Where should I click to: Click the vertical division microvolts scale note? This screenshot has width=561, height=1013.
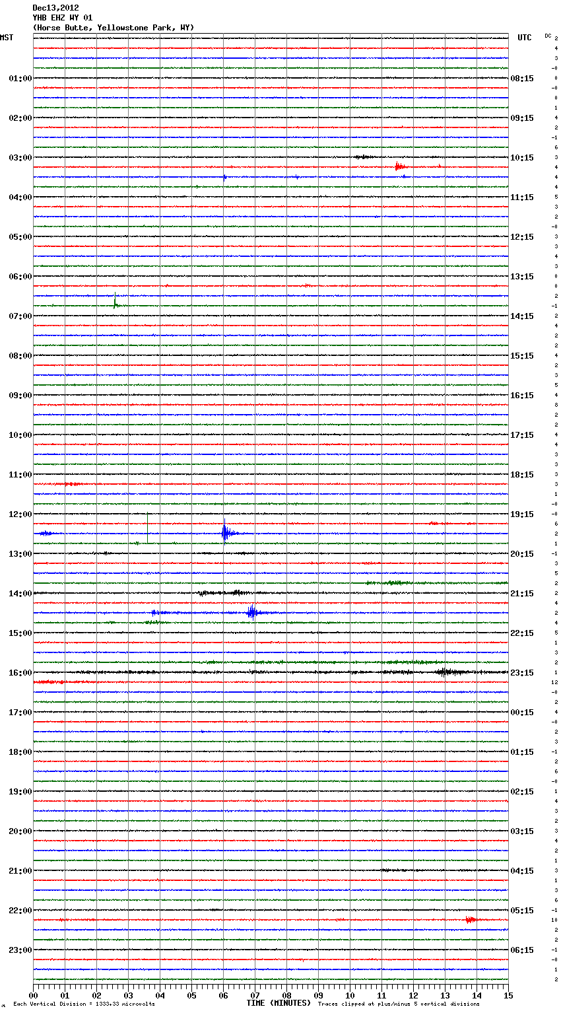(84, 1004)
